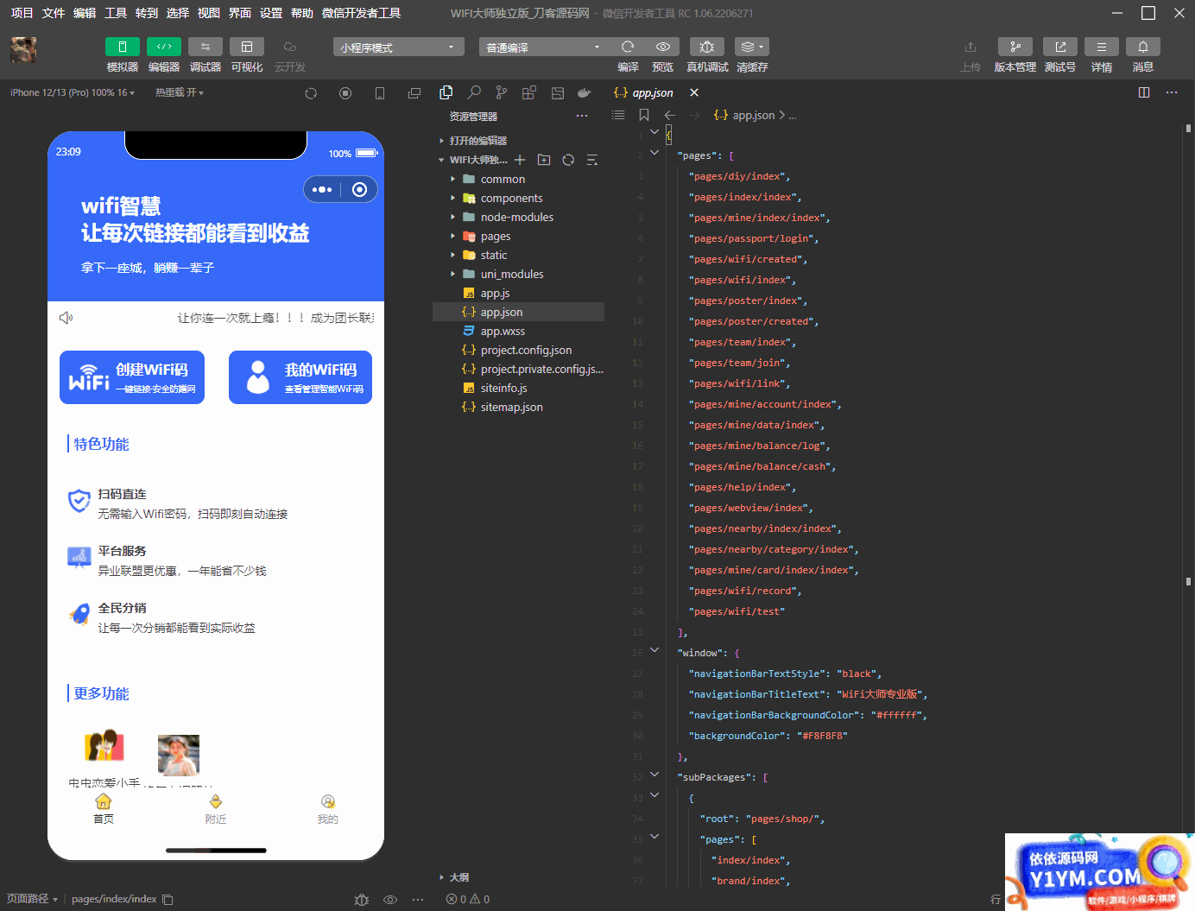Click the cloud development icon above 云开发
This screenshot has height=911, width=1195.
point(290,47)
